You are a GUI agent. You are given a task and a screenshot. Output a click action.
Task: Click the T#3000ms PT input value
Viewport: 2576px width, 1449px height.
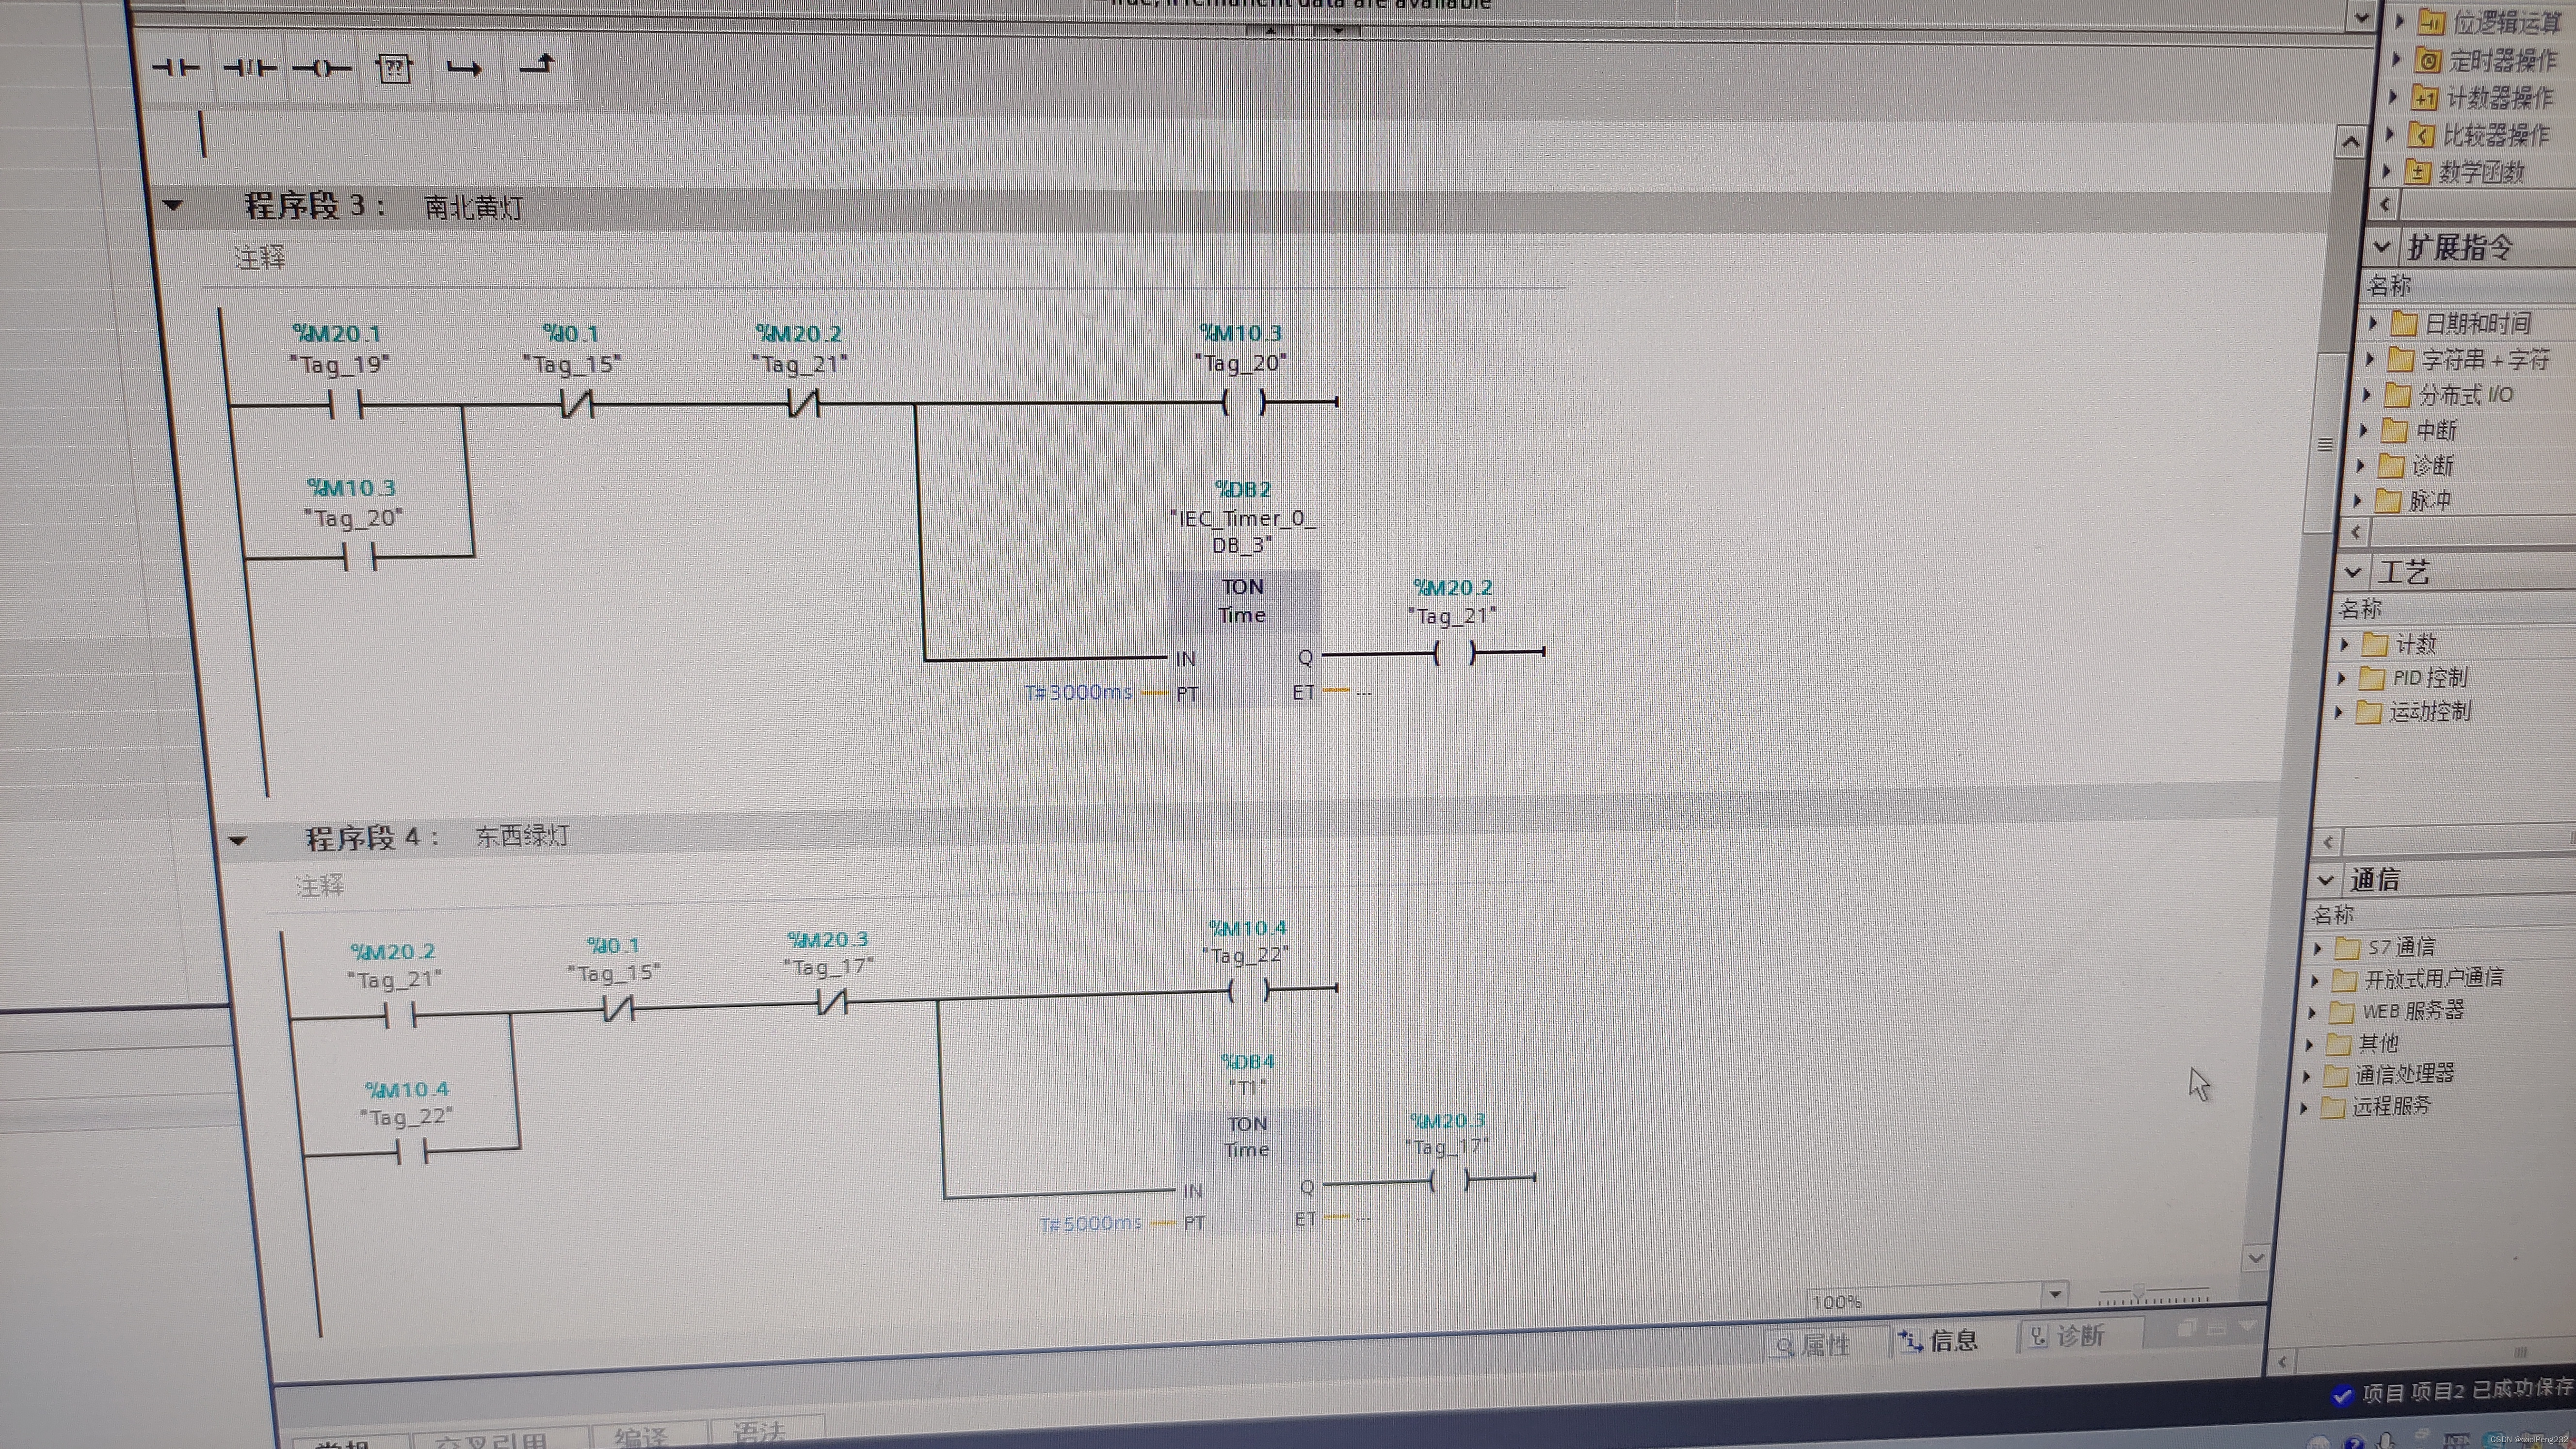(1078, 692)
